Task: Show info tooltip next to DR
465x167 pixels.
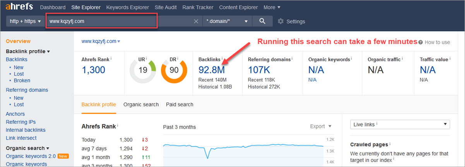Action: [178, 59]
